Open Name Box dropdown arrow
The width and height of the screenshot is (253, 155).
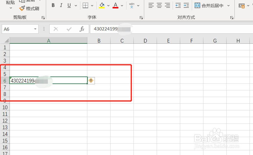pos(35,29)
